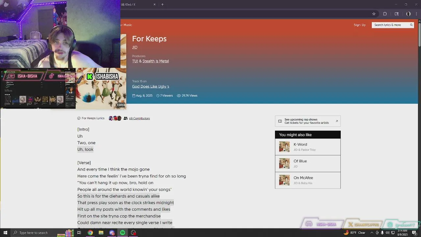This screenshot has width=421, height=237.
Task: Open producer Stealth is Metal link
Action: [x=156, y=61]
